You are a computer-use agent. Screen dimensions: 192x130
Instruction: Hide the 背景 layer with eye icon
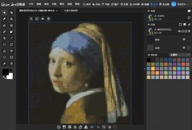point(184,48)
